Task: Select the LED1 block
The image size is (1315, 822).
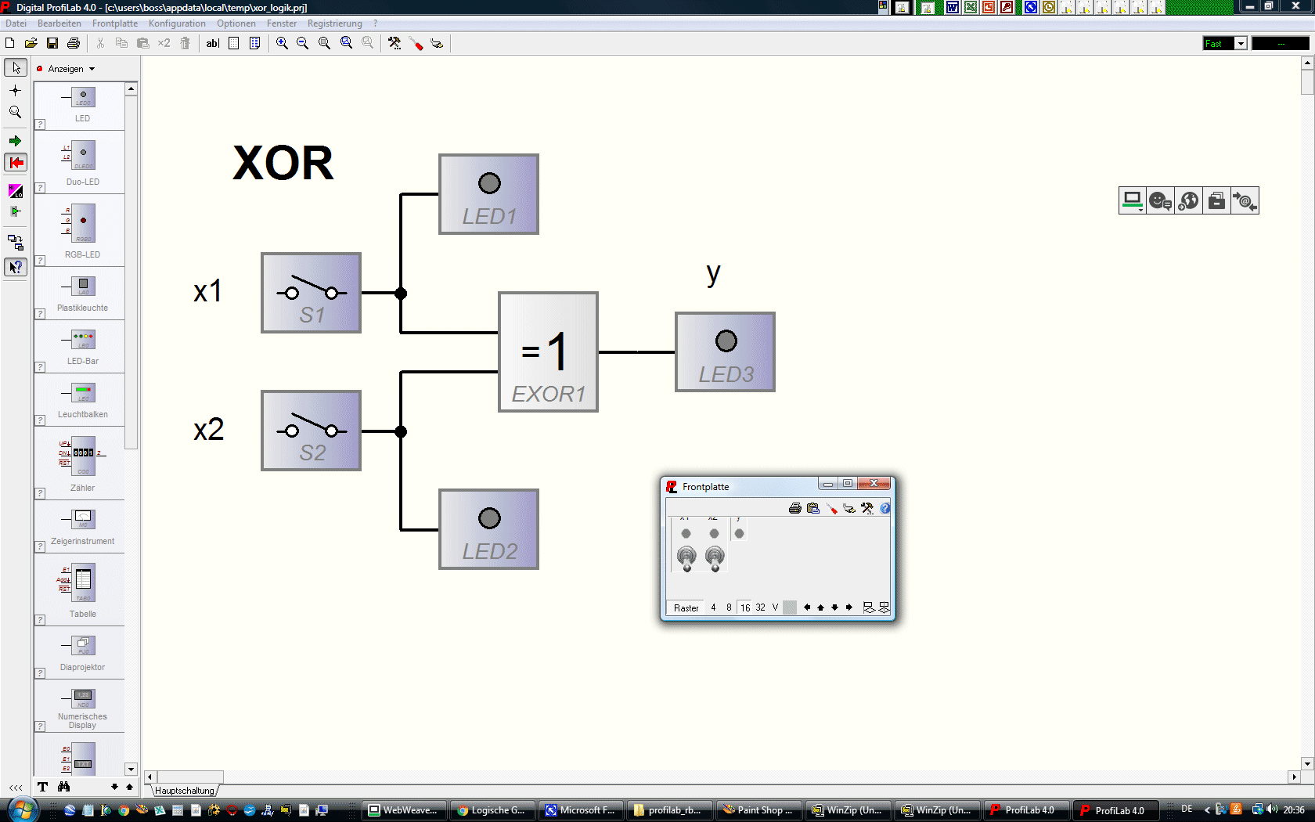Action: 489,194
